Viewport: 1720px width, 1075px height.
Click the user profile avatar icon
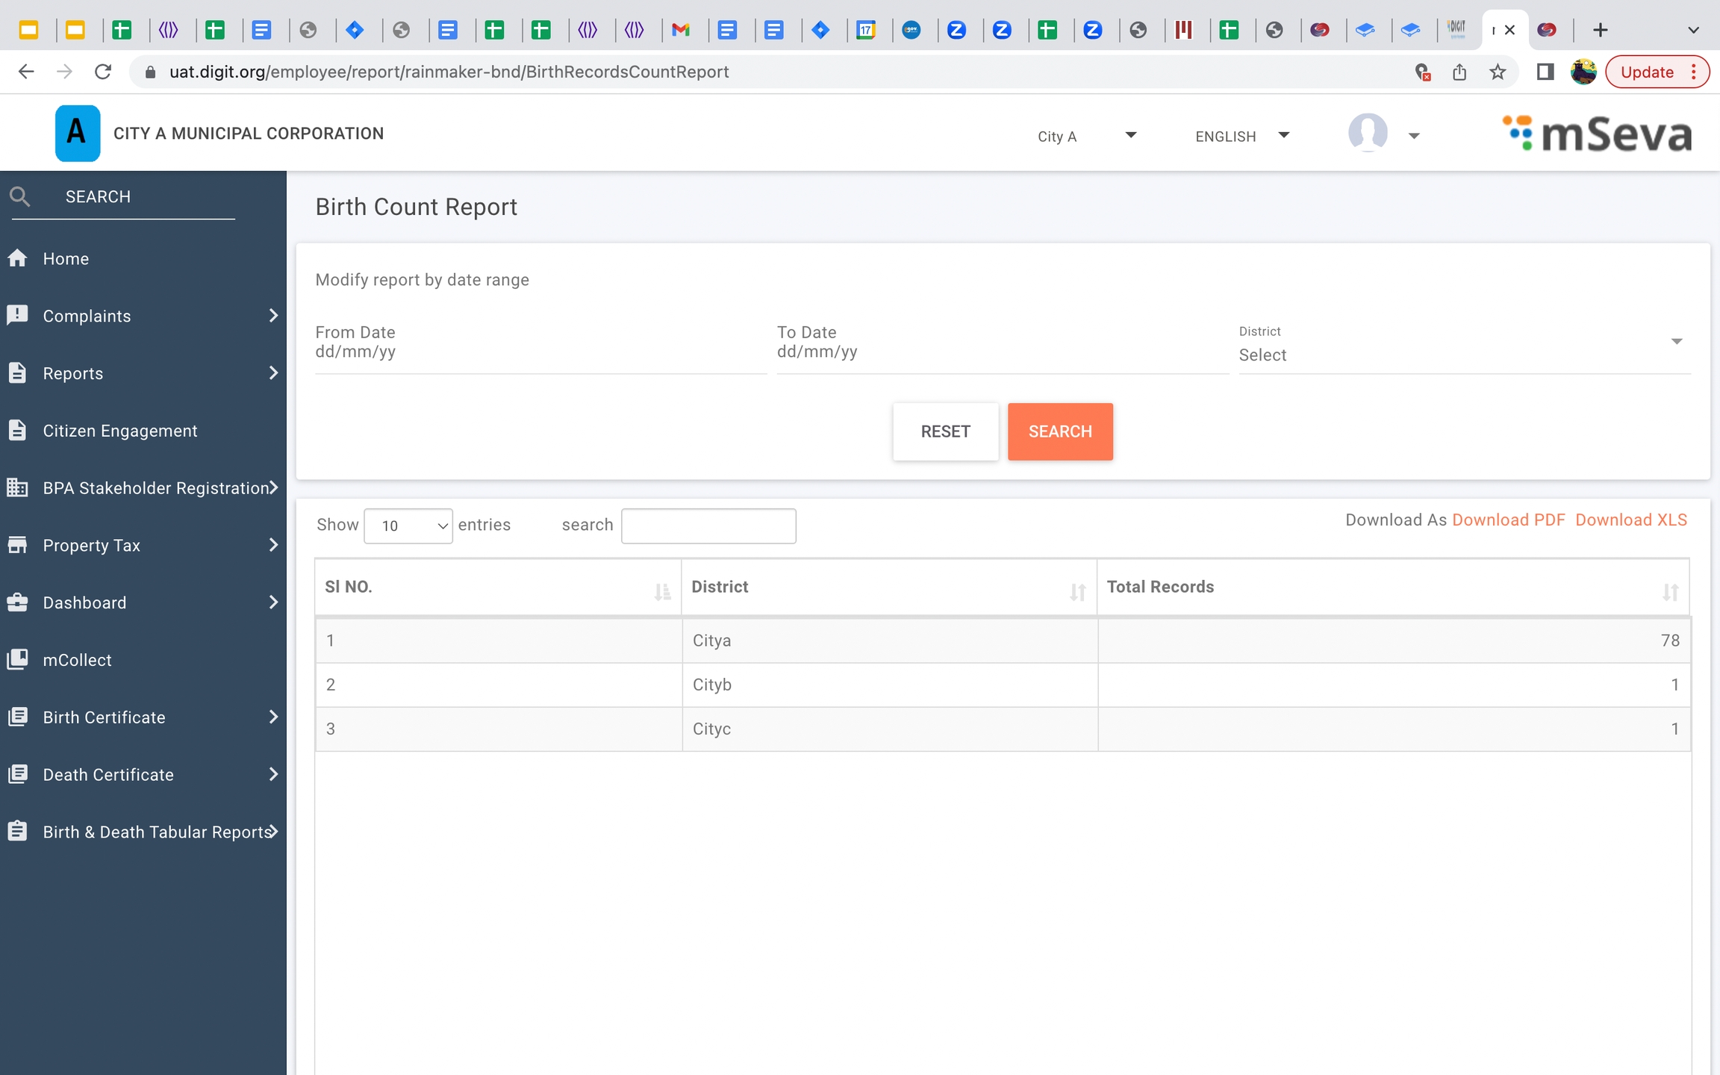coord(1368,134)
